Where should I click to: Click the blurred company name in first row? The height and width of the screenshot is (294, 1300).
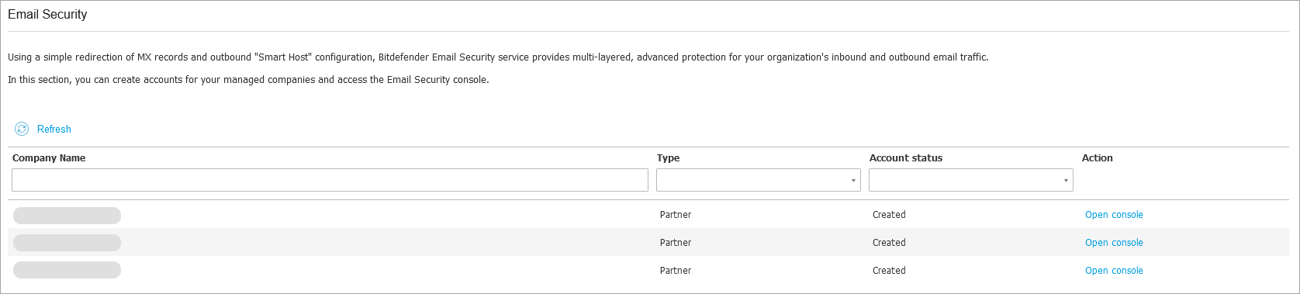[67, 215]
